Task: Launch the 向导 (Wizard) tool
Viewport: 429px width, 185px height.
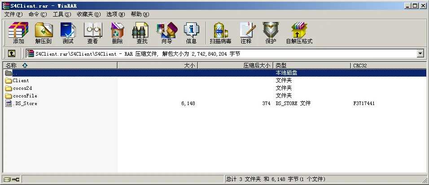Action: [x=166, y=33]
